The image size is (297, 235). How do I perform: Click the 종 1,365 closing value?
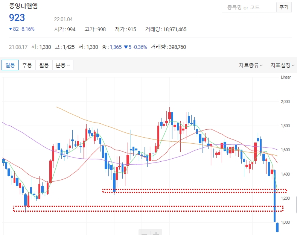tap(112, 47)
